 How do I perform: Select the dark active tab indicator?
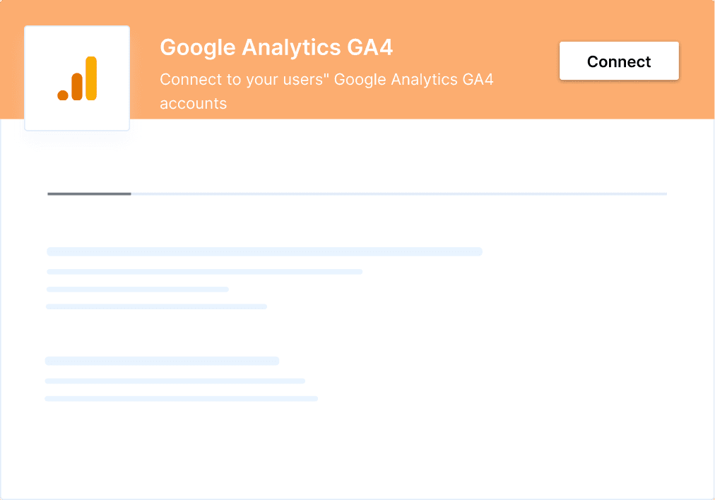[89, 194]
